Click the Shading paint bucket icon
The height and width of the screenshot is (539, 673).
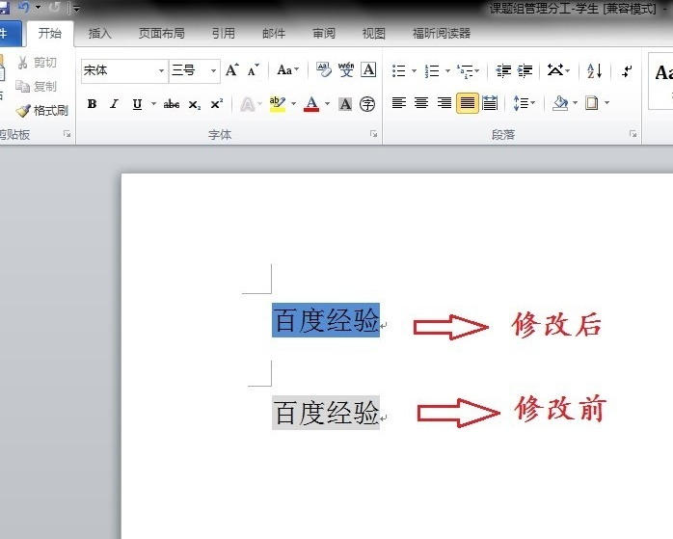pos(560,103)
